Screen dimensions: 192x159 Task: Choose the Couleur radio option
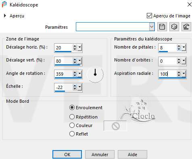72,125
